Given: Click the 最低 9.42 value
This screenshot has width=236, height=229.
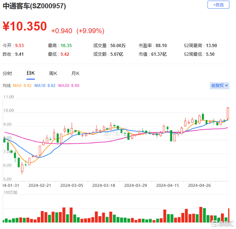Looking at the screenshot, I should coord(65,54).
